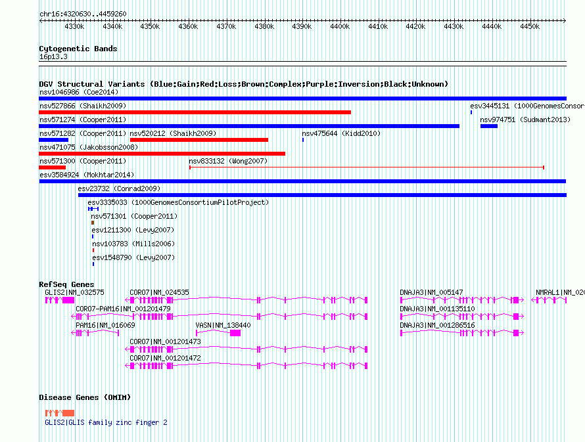This screenshot has width=585, height=442.
Task: Click the 4450k ruler tick label
Action: [x=530, y=26]
